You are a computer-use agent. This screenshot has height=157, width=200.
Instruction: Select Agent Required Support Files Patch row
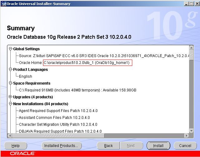click(x=58, y=111)
